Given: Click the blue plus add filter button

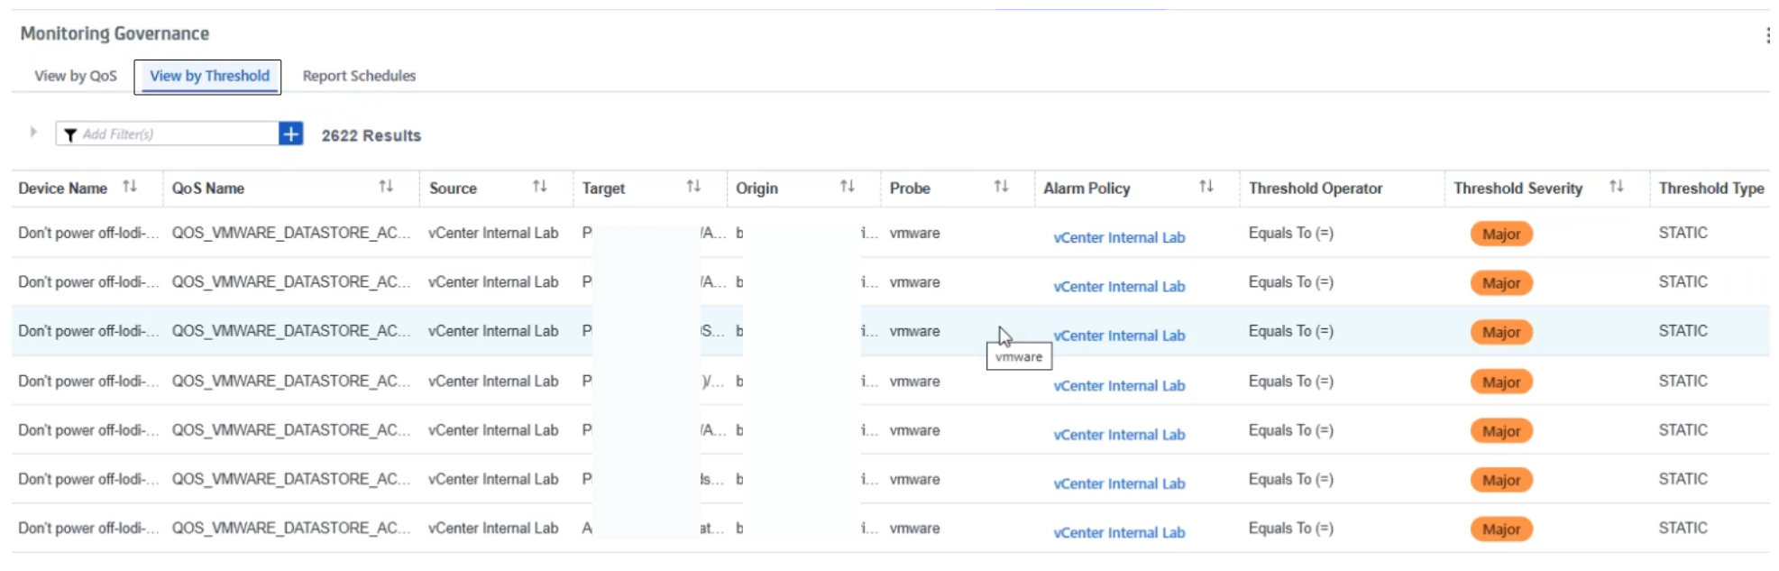Looking at the screenshot, I should coord(290,134).
